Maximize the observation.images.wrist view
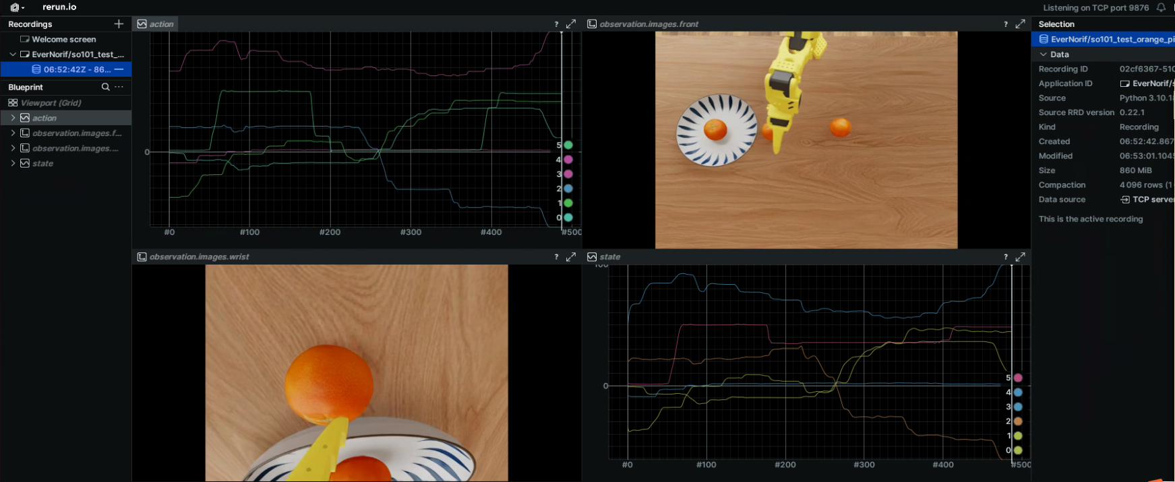Image resolution: width=1175 pixels, height=482 pixels. coord(571,256)
